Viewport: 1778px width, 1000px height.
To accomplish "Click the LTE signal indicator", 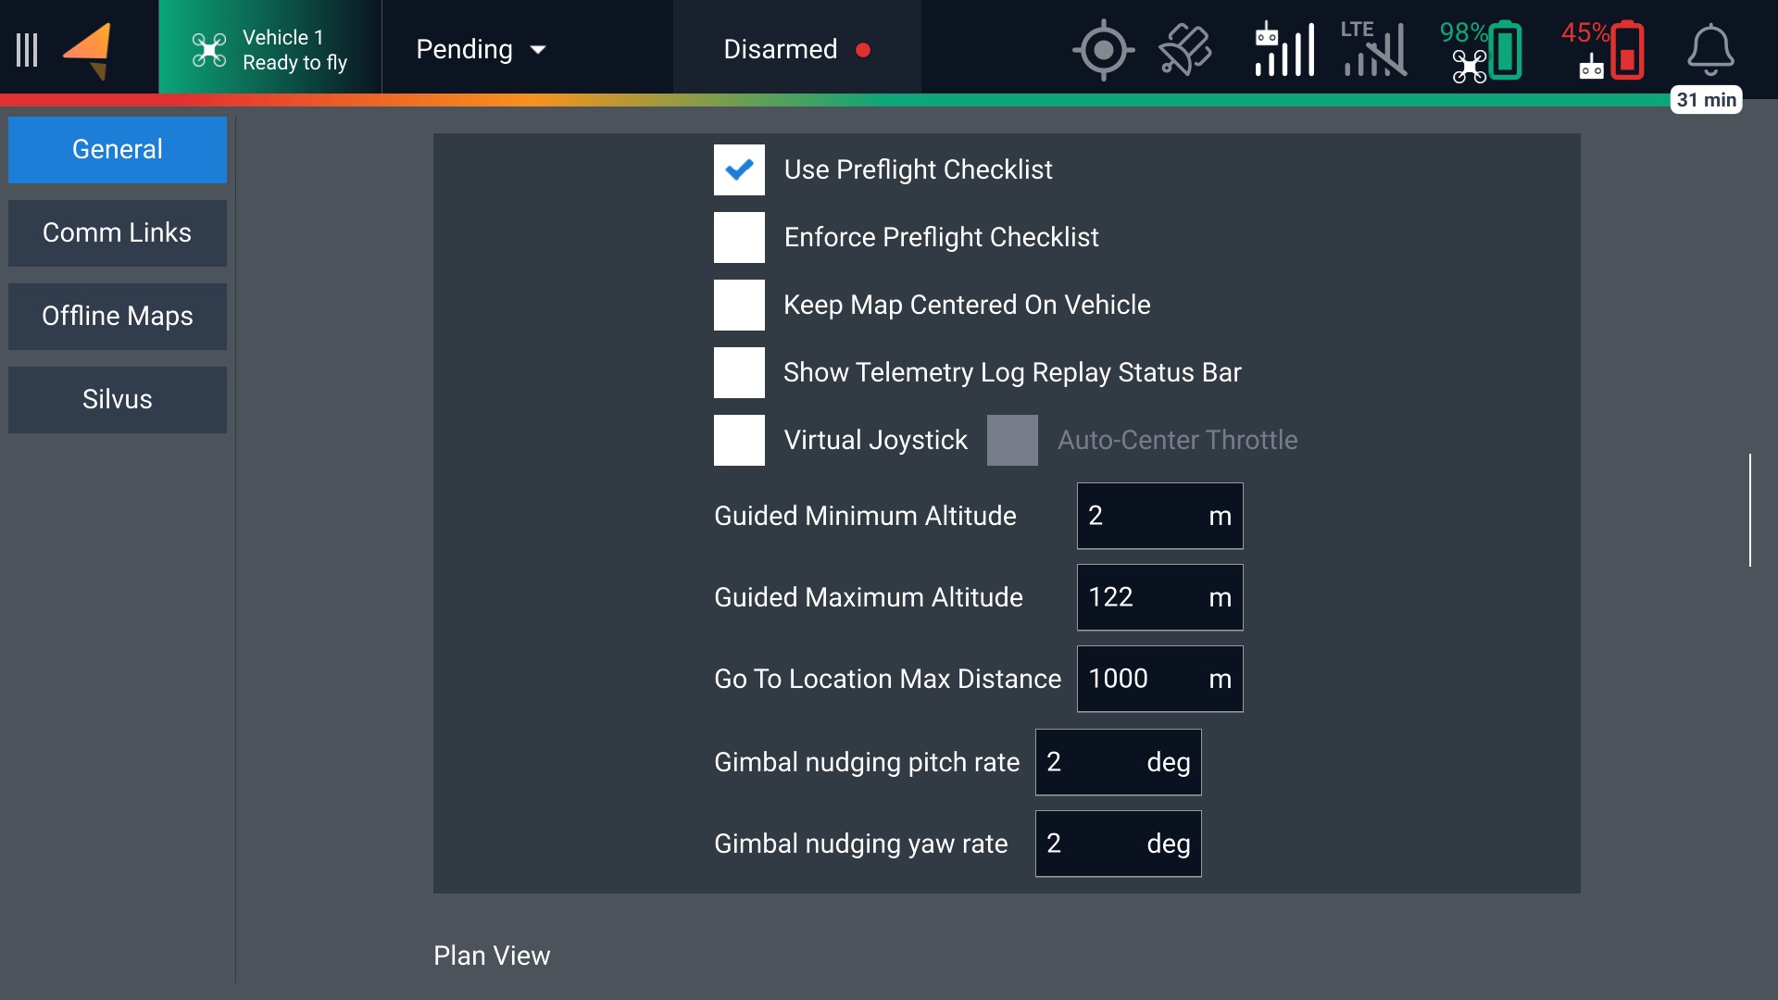I will pos(1374,50).
